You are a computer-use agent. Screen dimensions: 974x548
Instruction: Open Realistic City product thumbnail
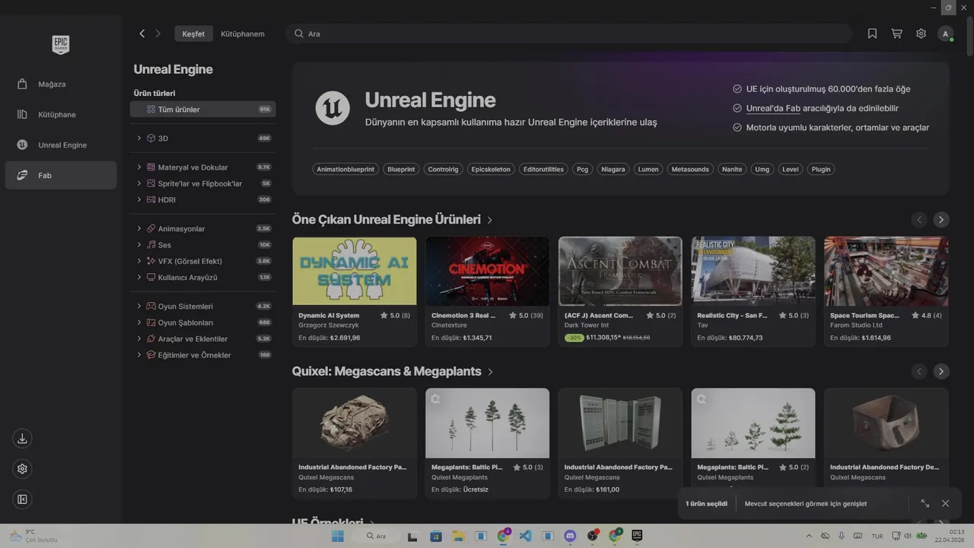[753, 271]
